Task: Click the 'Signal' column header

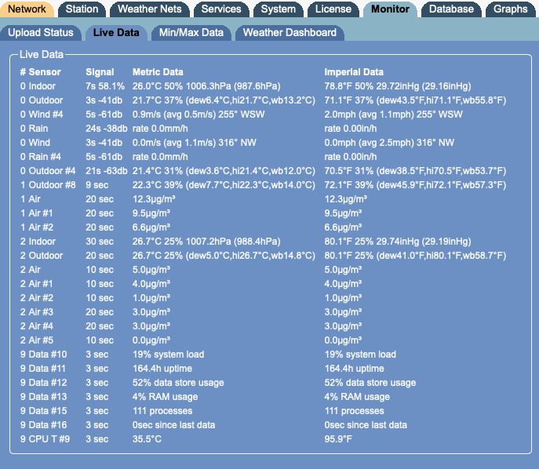Action: click(x=100, y=72)
